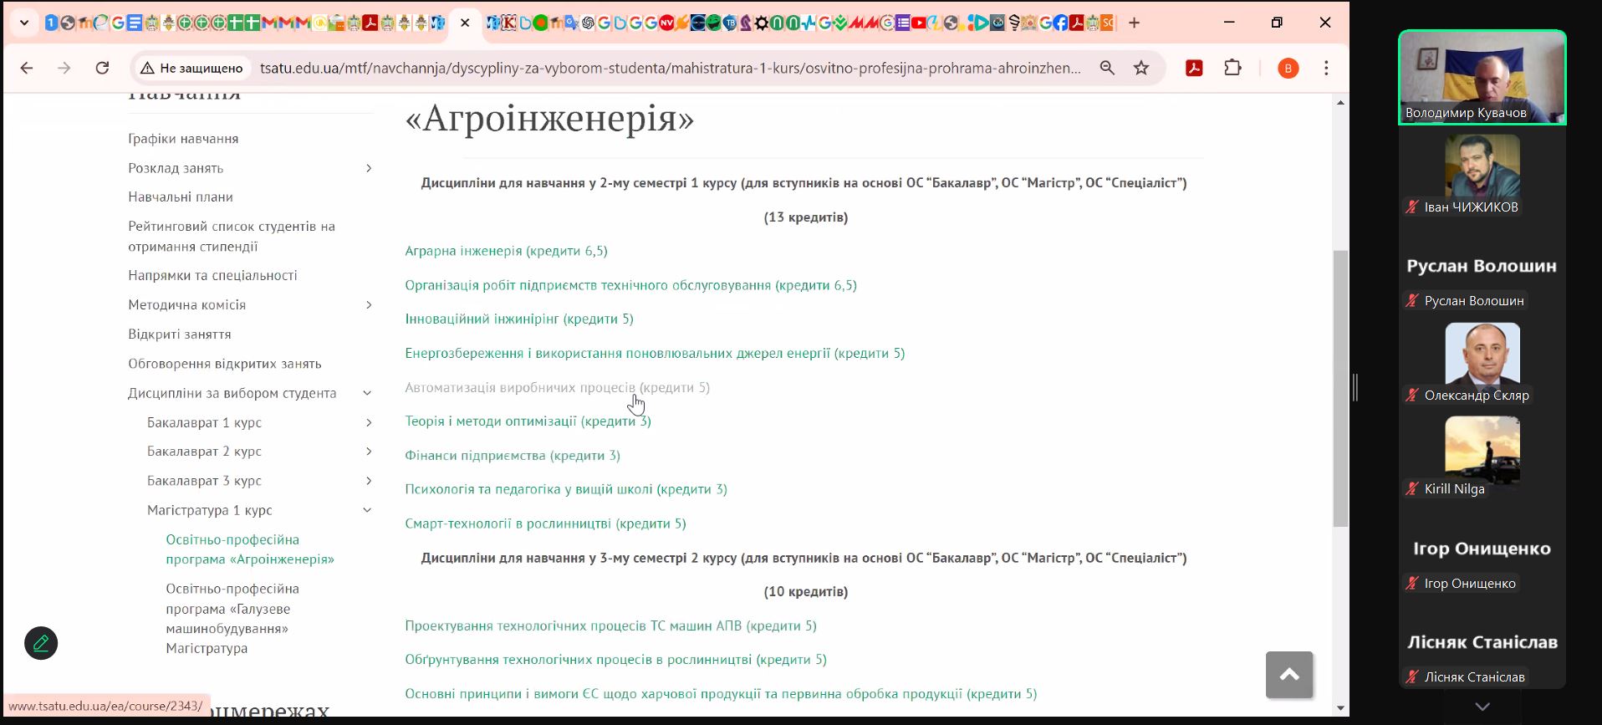This screenshot has height=725, width=1602.
Task: Switch to the YouTube tab
Action: click(x=919, y=23)
